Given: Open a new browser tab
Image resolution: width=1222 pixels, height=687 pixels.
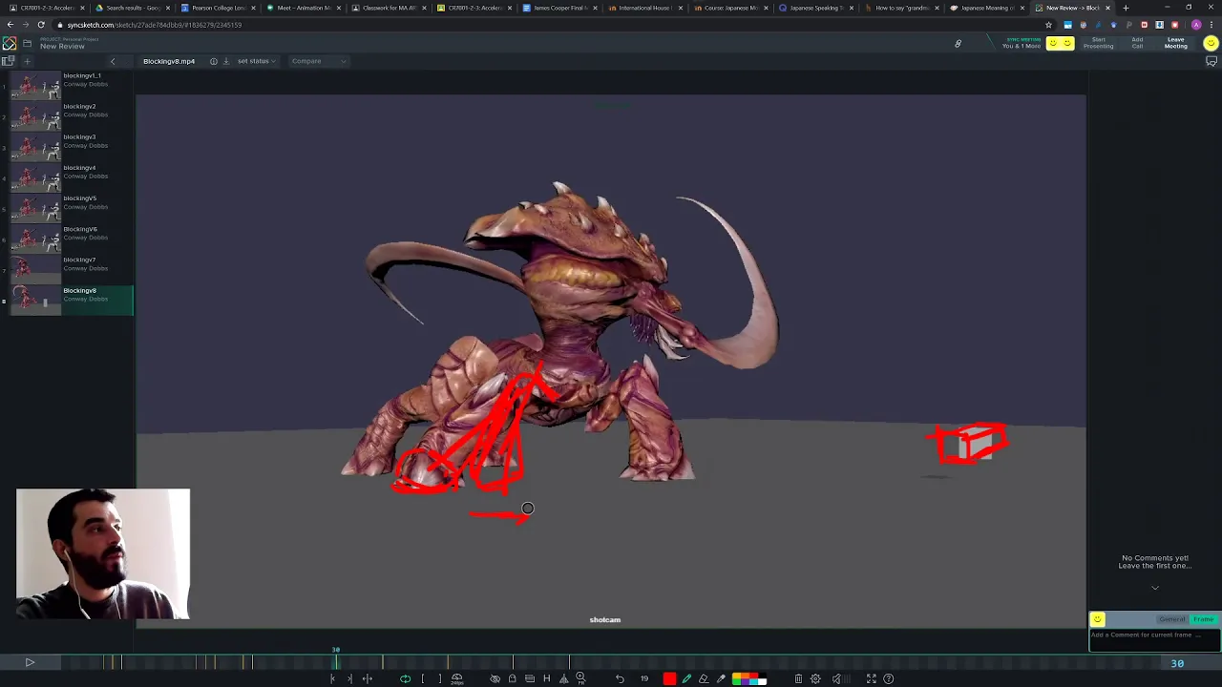Looking at the screenshot, I should coord(1126,8).
